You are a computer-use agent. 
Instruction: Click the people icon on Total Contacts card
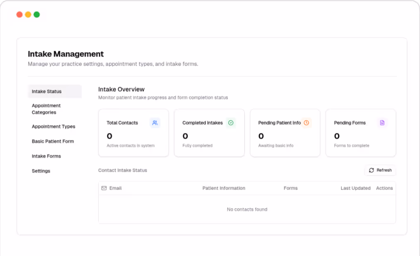(x=155, y=123)
